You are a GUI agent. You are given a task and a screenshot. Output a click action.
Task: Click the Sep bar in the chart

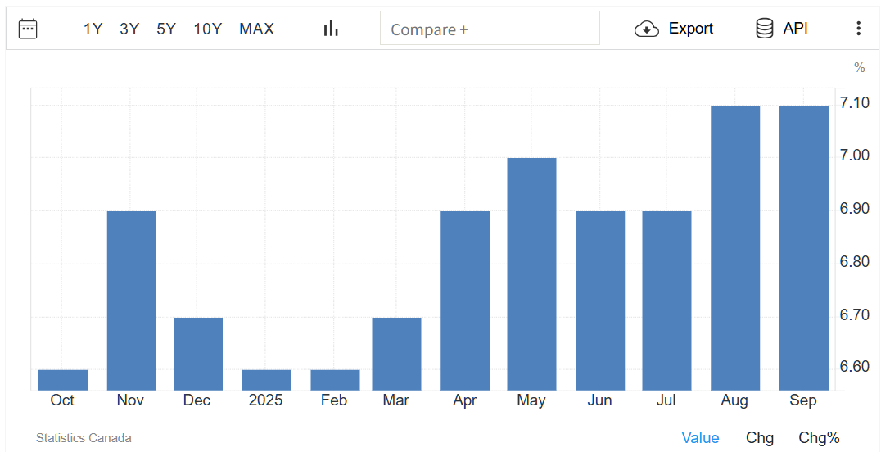(x=803, y=248)
